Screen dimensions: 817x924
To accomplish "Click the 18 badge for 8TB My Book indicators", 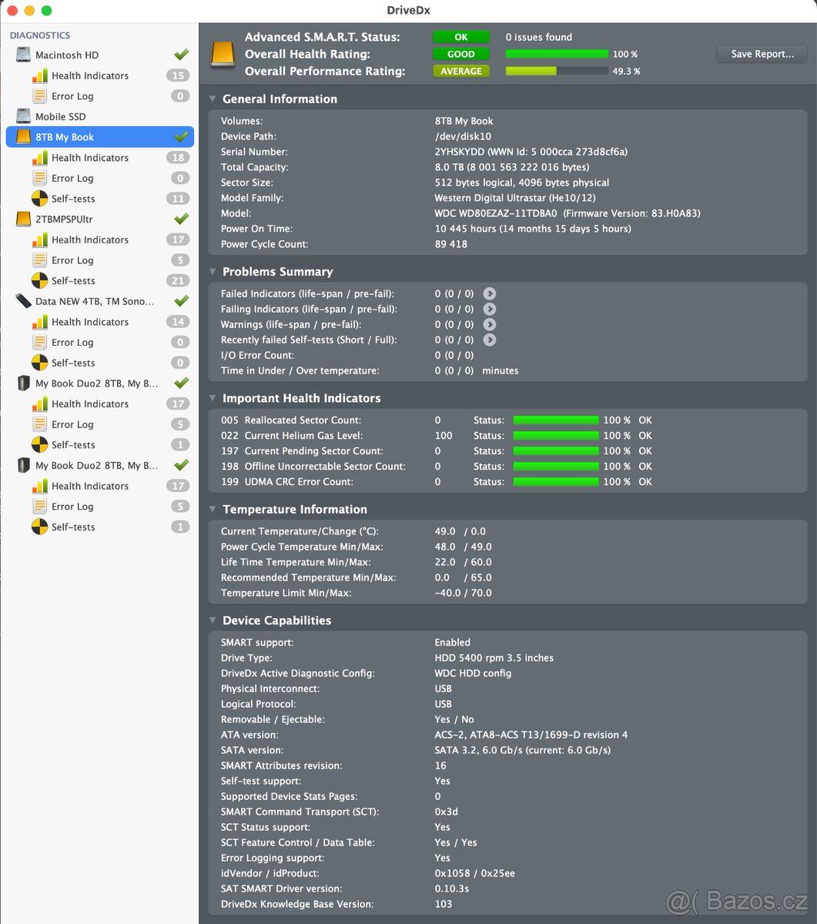I will tap(178, 158).
